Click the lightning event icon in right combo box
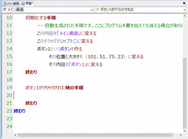 [97, 10]
